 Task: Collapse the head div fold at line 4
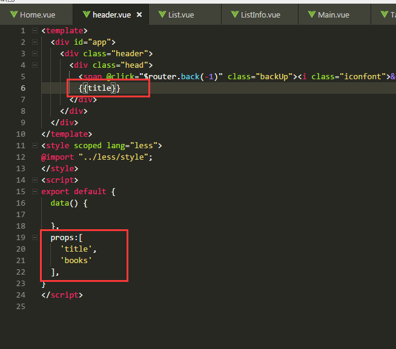pos(35,65)
